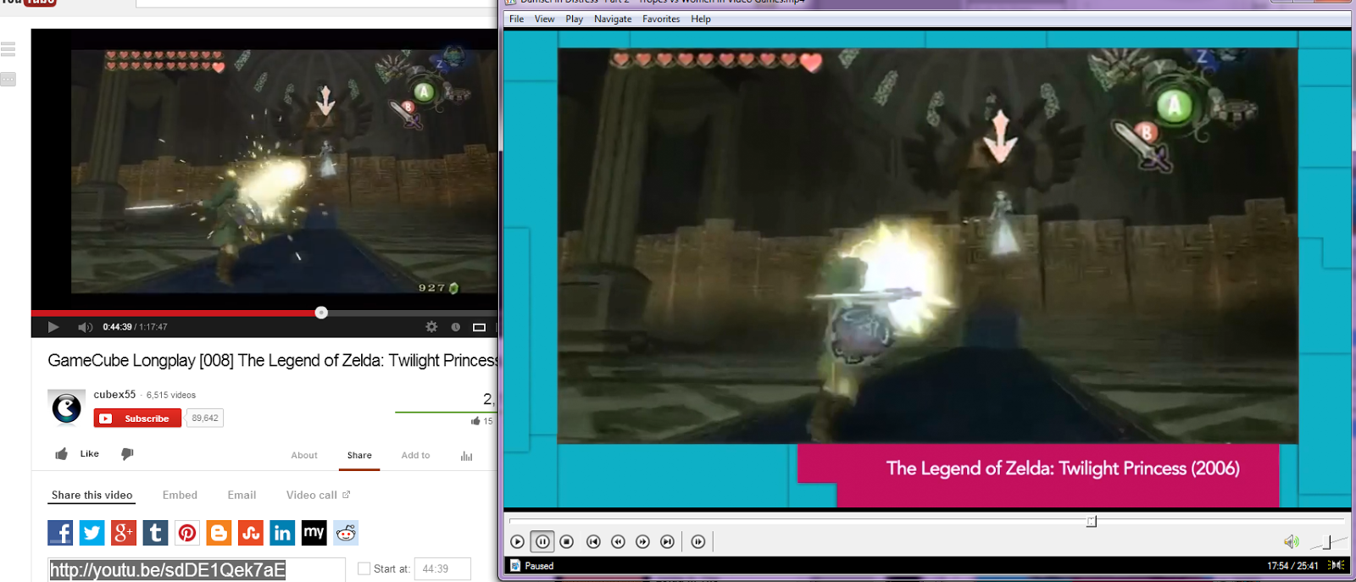
Task: Share video on Twitter icon
Action: click(92, 533)
